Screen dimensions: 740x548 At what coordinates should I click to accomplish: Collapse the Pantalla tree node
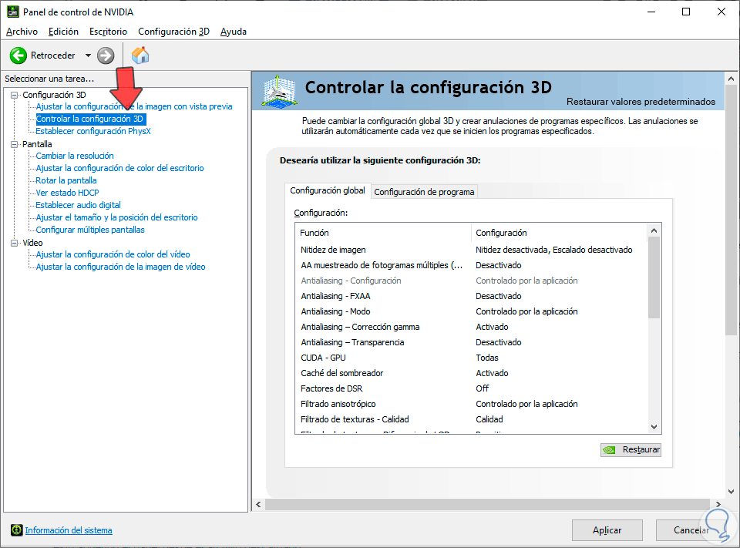(x=14, y=144)
